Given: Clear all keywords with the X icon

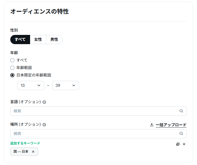Looking at the screenshot, I should click(184, 144).
